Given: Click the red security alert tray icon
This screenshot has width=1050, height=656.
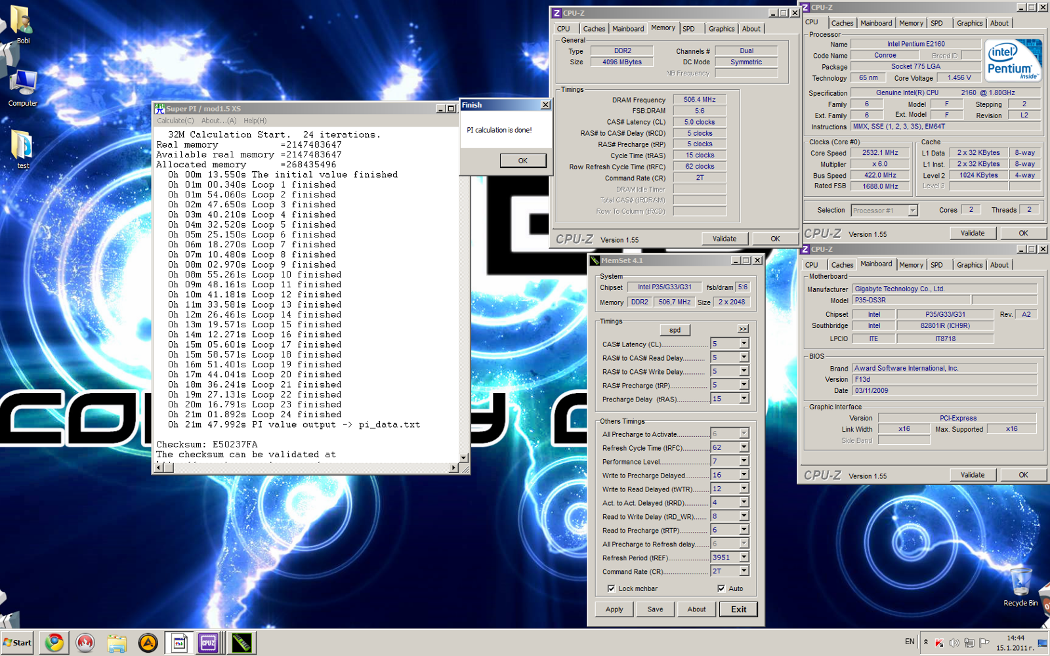Looking at the screenshot, I should 939,643.
